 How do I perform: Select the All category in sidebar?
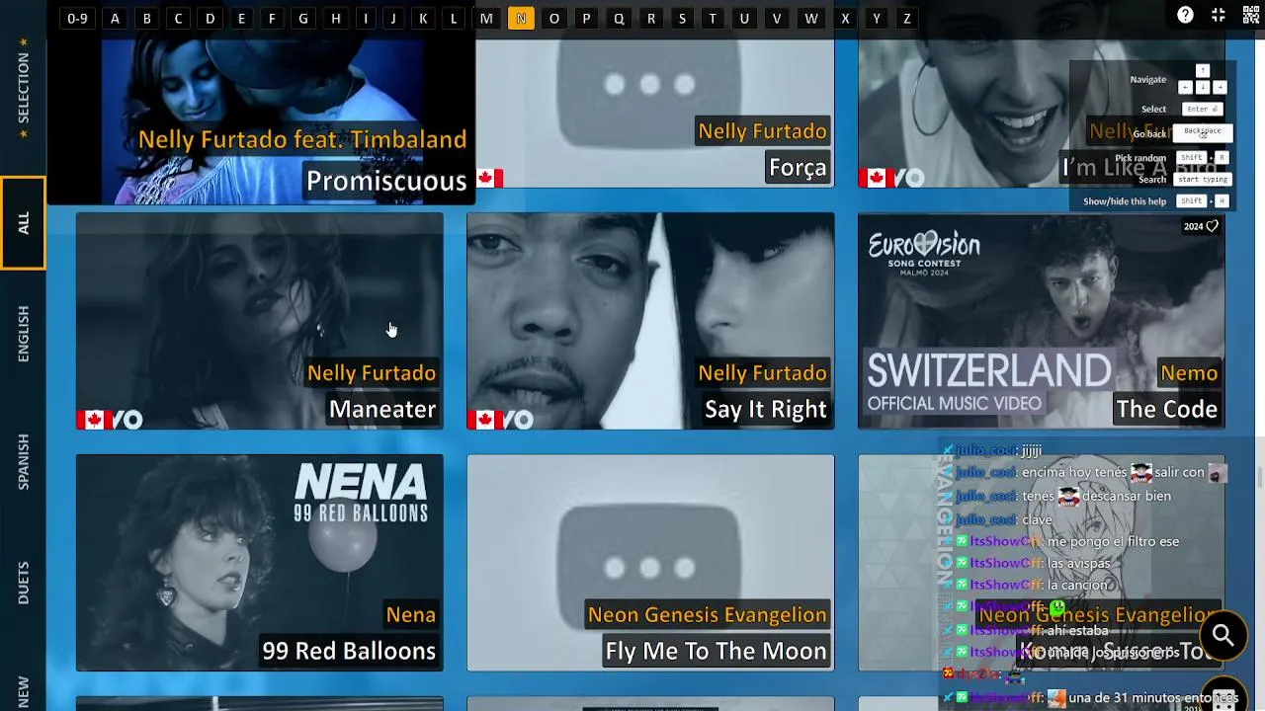(23, 223)
